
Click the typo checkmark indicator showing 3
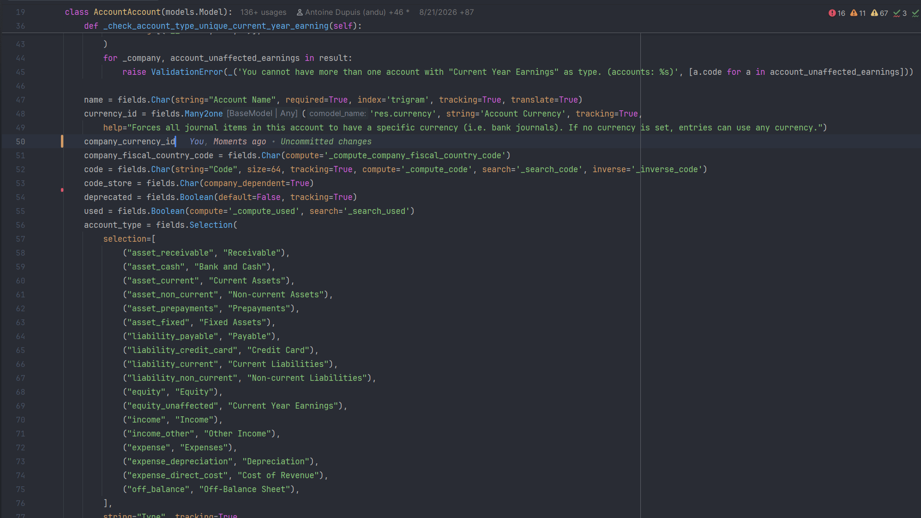[x=900, y=13]
